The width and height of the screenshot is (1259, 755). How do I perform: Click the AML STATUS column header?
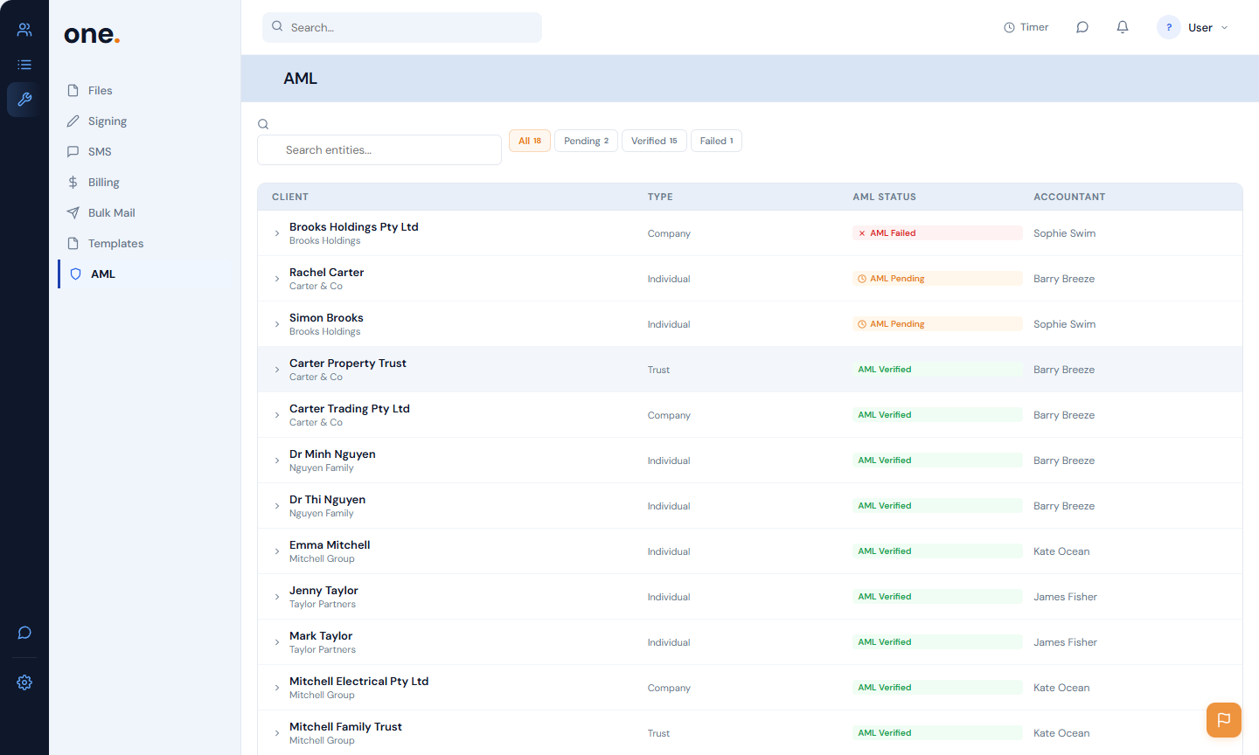[x=885, y=197]
